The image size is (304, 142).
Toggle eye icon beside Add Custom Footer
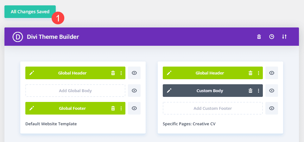tap(272, 108)
